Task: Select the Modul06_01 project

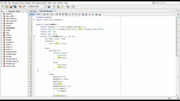Action: pos(10,42)
